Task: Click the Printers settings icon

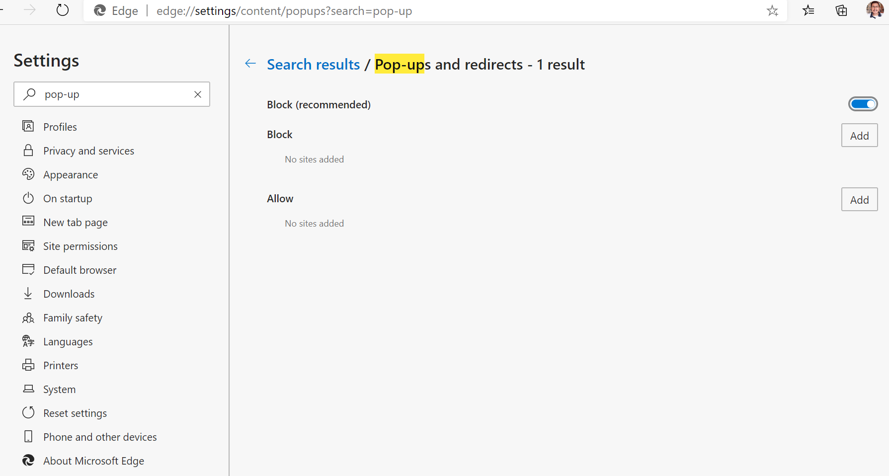Action: [28, 365]
